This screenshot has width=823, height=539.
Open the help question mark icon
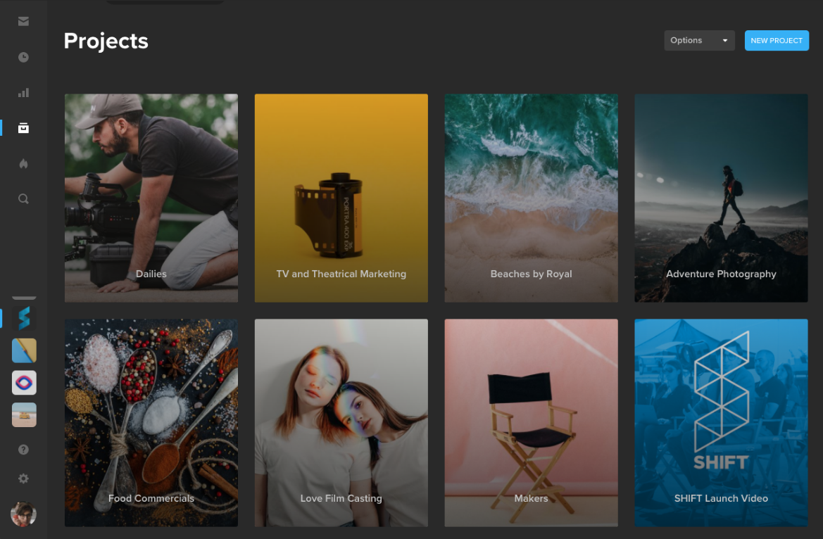coord(23,450)
